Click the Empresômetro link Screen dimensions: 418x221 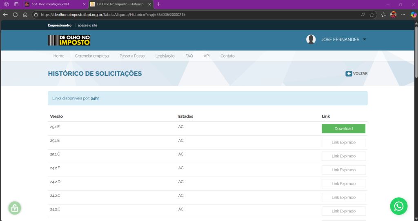[60, 25]
